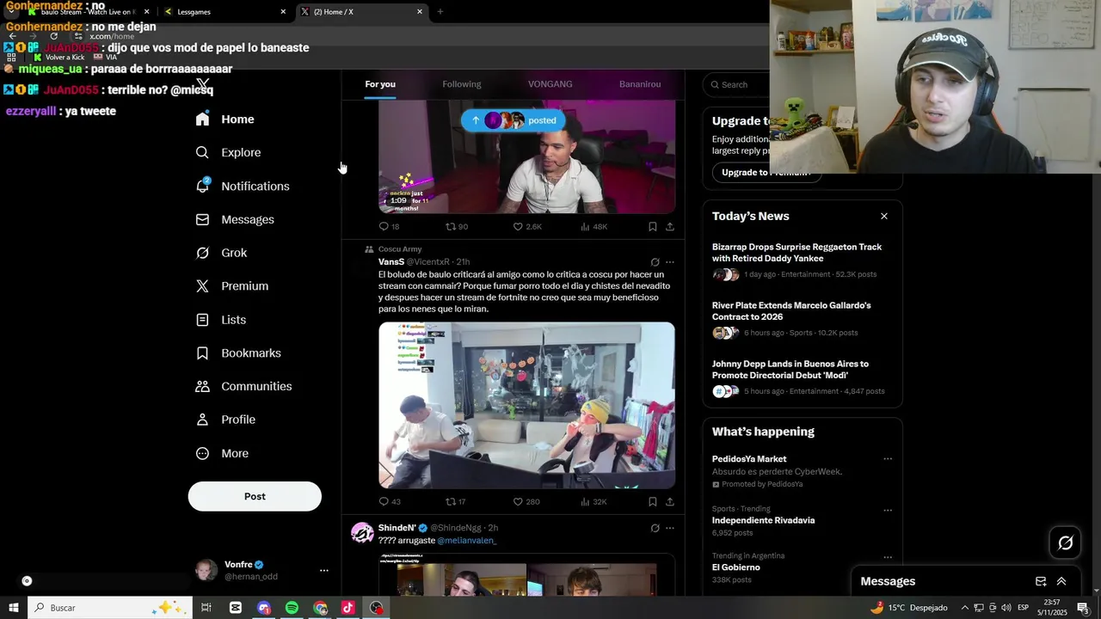Open ShindeN' profile avatar
This screenshot has height=619, width=1101.
[x=363, y=533]
